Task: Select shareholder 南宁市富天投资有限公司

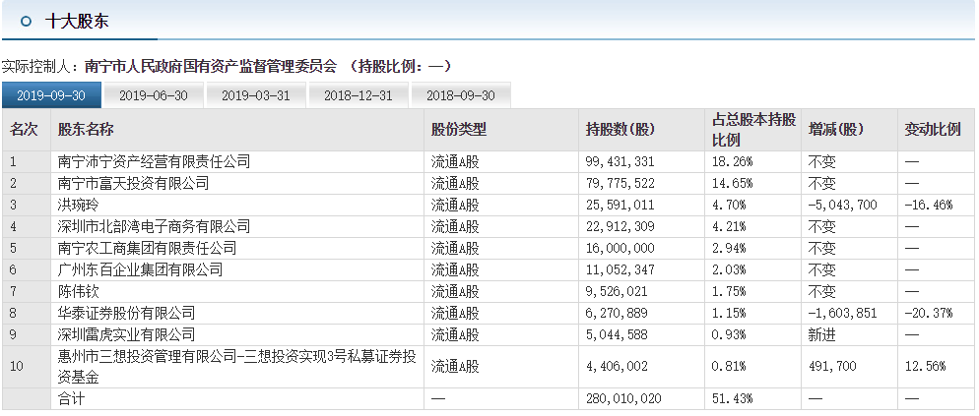Action: pyautogui.click(x=133, y=183)
